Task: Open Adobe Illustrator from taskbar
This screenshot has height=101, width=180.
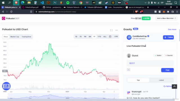Action: click(48, 3)
